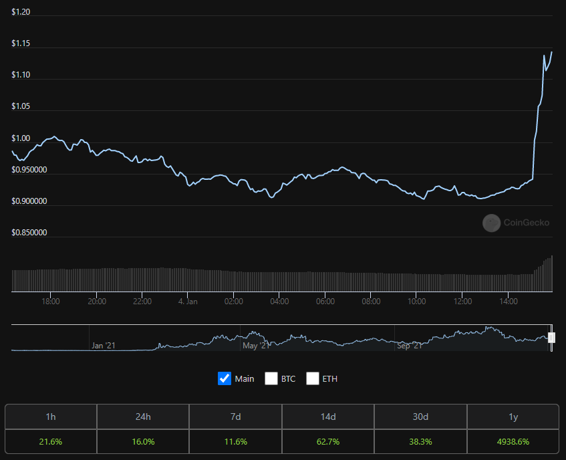This screenshot has height=460, width=566.
Task: Click the 4938.6% yearly change value
Action: 513,441
